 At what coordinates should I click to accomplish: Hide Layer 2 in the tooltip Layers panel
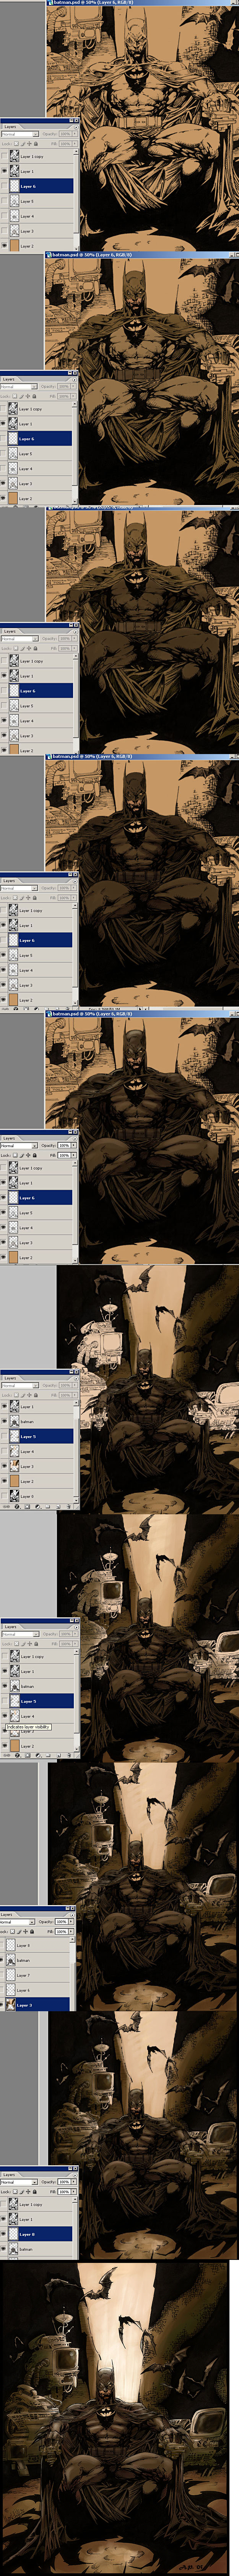pos(5,1746)
